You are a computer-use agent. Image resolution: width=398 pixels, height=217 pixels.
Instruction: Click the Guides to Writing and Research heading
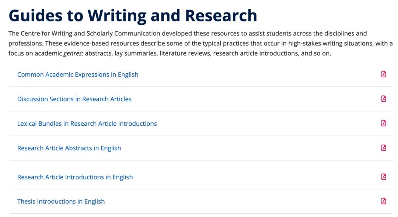133,15
